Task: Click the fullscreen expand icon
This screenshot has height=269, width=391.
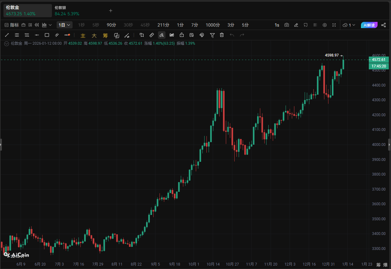Action: pyautogui.click(x=334, y=25)
